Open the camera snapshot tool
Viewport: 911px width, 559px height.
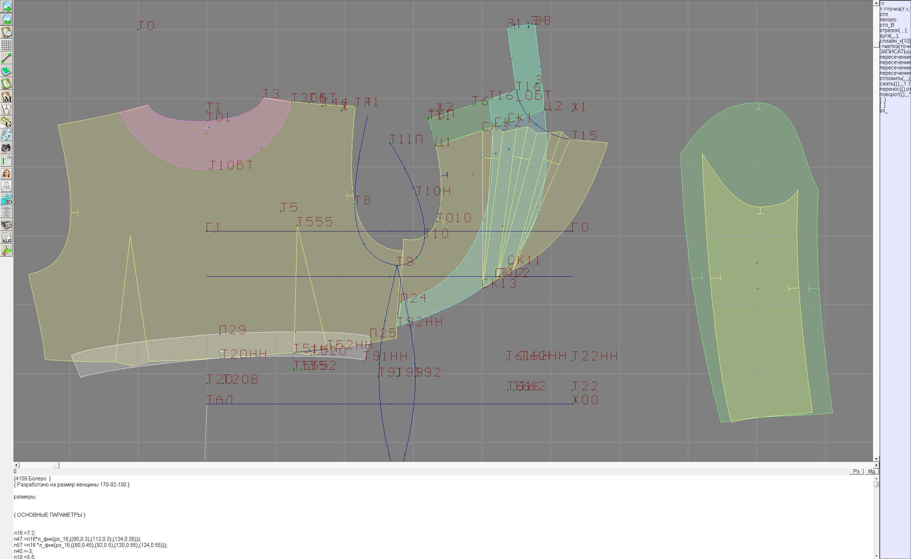[x=6, y=148]
